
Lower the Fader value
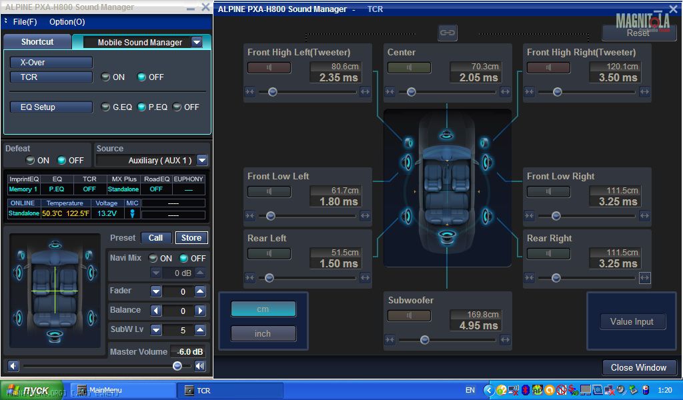156,291
